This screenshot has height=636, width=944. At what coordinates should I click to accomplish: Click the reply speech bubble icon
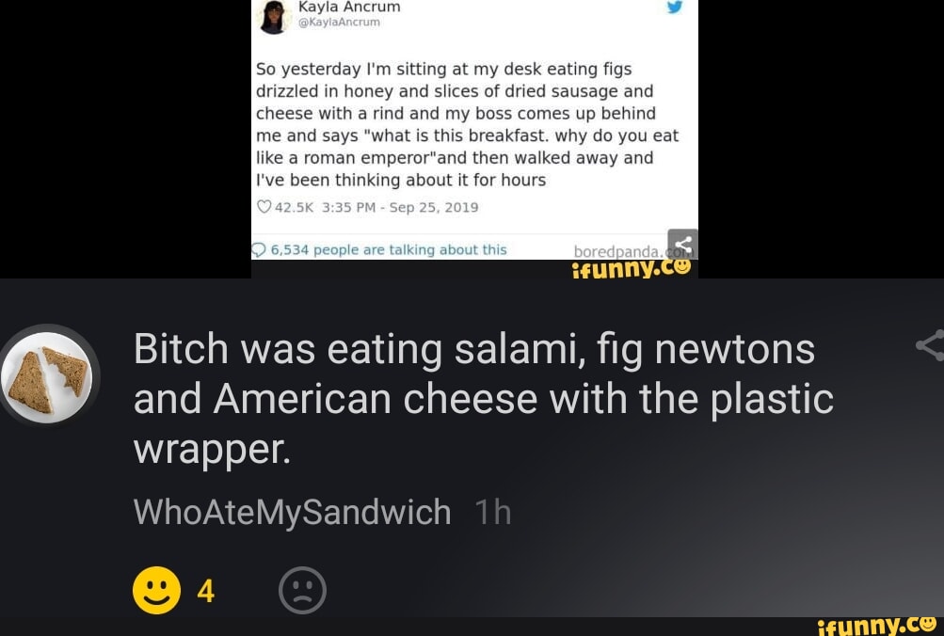pos(257,249)
